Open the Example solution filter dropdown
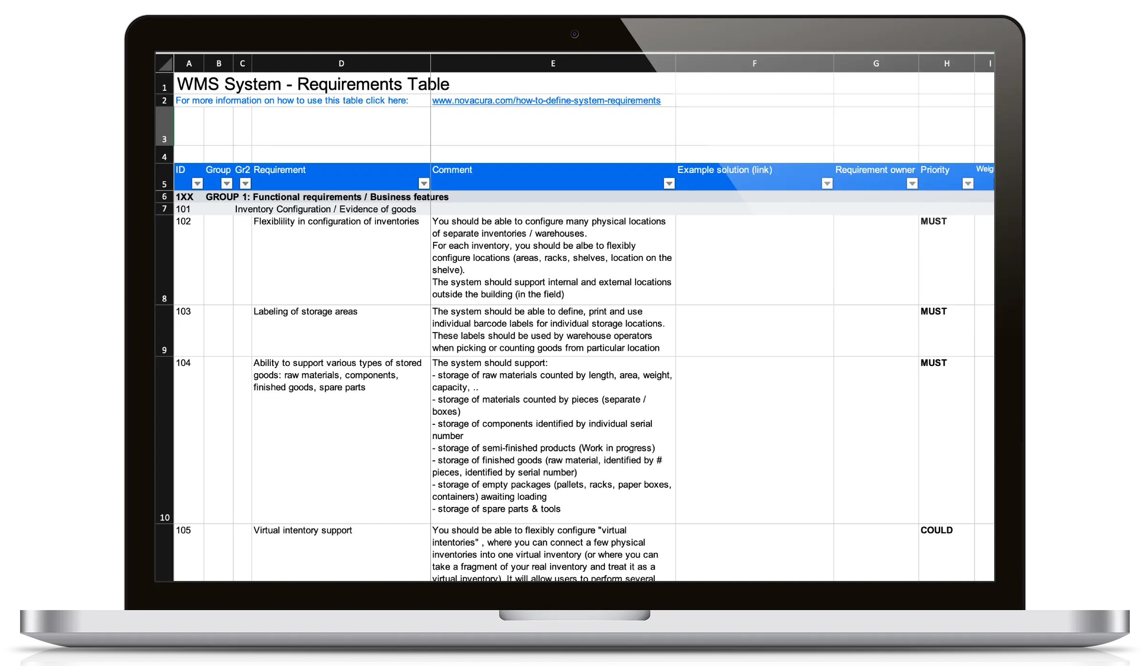 (x=828, y=183)
